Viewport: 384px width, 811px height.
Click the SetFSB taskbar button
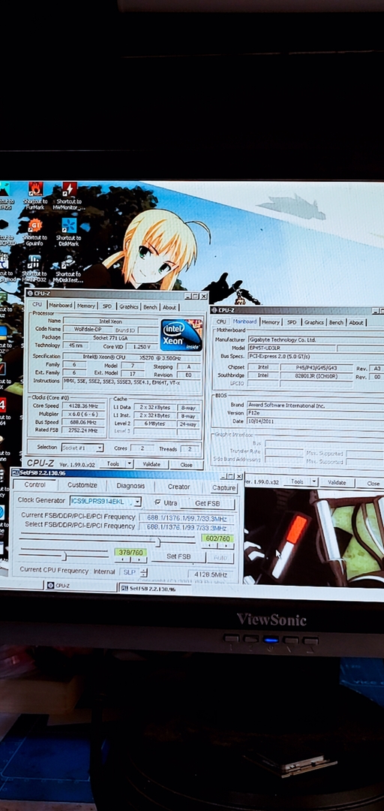155,589
